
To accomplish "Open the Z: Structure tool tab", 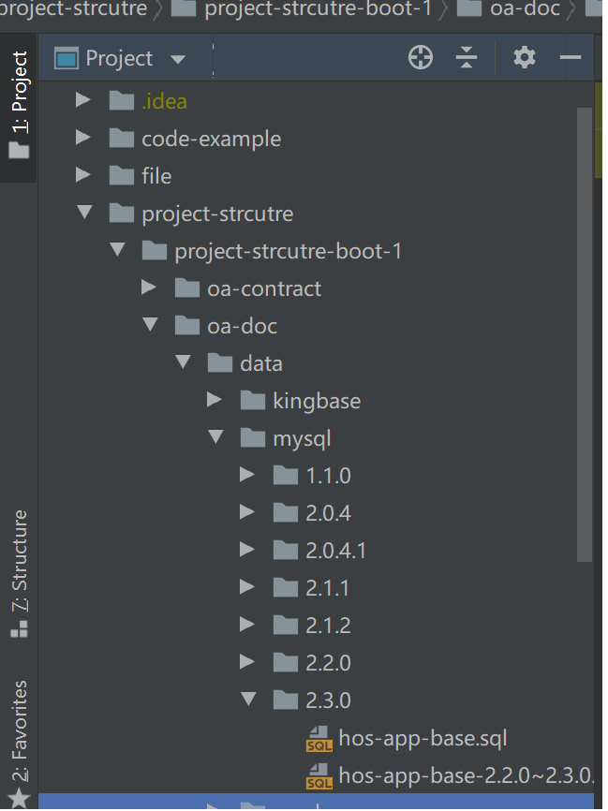I will [x=19, y=571].
